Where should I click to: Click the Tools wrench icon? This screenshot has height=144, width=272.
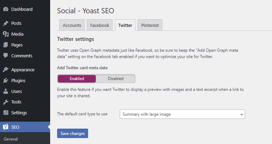pos(6,102)
